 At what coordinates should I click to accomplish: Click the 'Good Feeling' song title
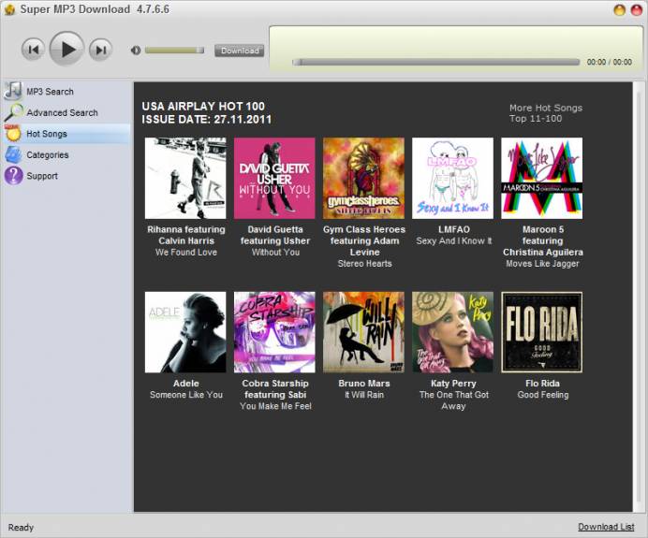coord(542,395)
